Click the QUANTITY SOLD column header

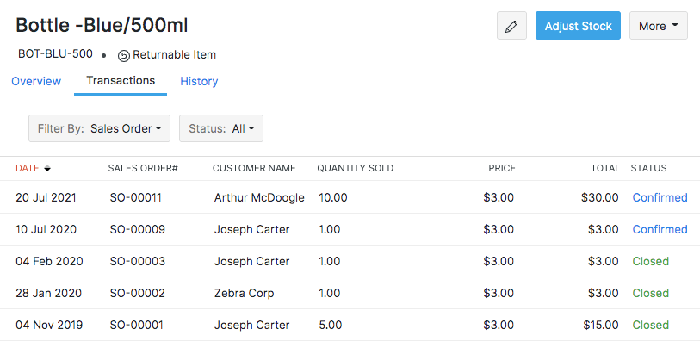(356, 168)
